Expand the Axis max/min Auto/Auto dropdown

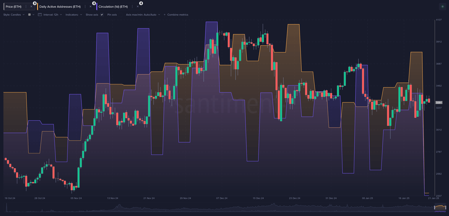143,14
